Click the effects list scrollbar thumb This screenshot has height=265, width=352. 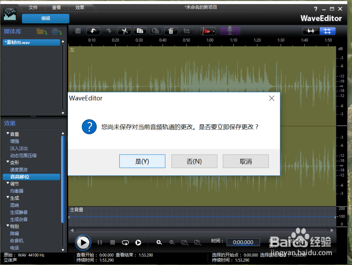[63, 179]
